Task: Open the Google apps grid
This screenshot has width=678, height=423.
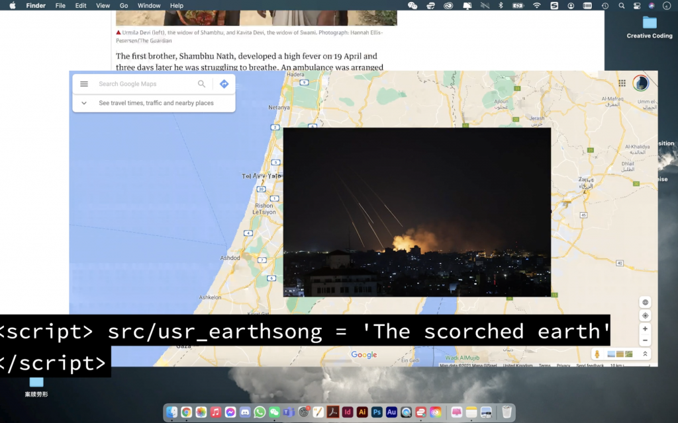Action: (622, 83)
